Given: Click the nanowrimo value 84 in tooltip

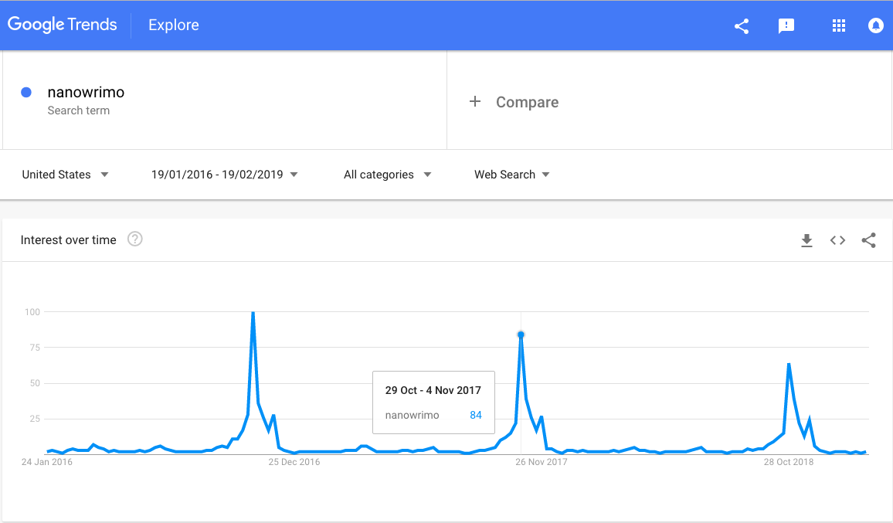Looking at the screenshot, I should pyautogui.click(x=475, y=415).
